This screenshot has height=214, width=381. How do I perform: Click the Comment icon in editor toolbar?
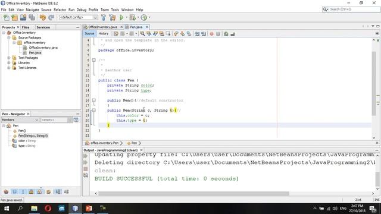(x=226, y=34)
